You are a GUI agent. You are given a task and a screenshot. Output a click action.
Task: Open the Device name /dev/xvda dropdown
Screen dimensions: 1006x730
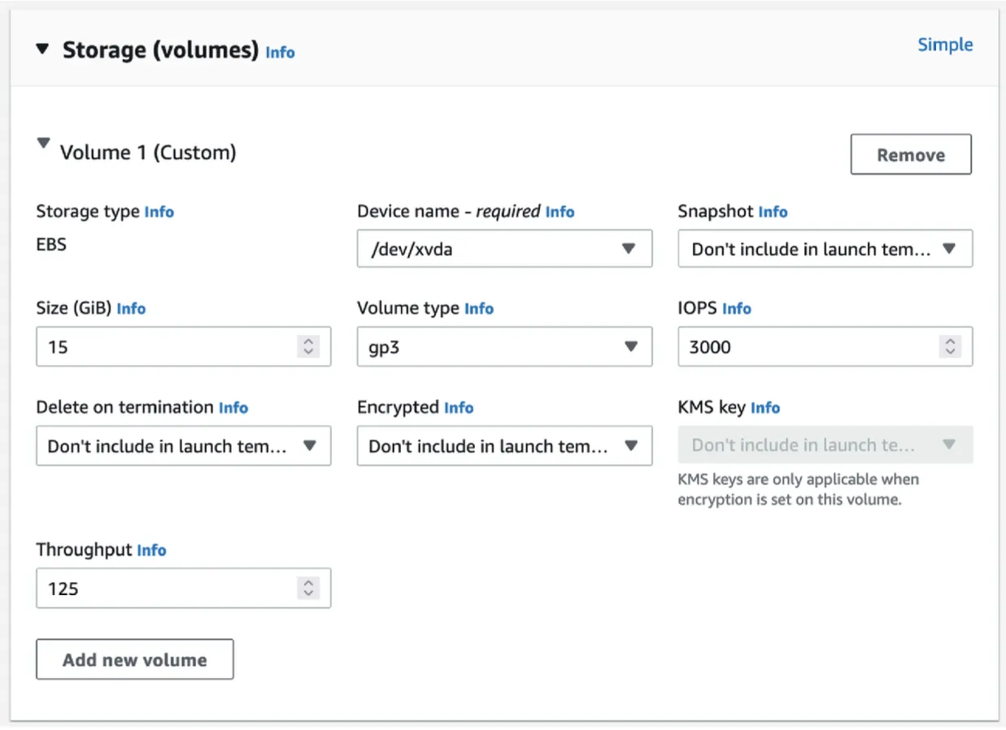click(504, 249)
